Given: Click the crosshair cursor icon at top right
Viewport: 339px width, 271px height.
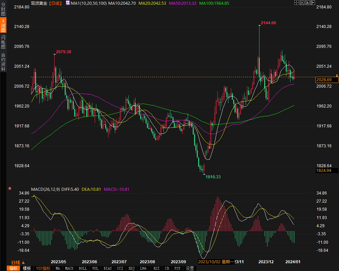Looking at the screenshot, I should click(x=296, y=3).
